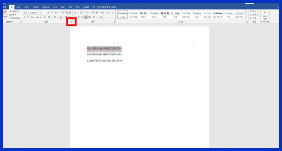Click the Find magnifier in the editing group
Viewport: 282px width, 151px height.
coord(251,12)
